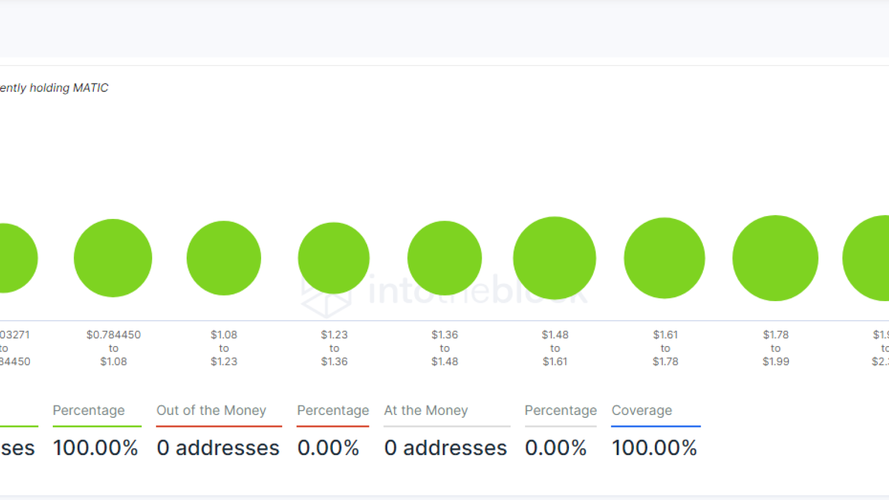Click the Coverage heading
This screenshot has width=889, height=500.
click(x=642, y=411)
